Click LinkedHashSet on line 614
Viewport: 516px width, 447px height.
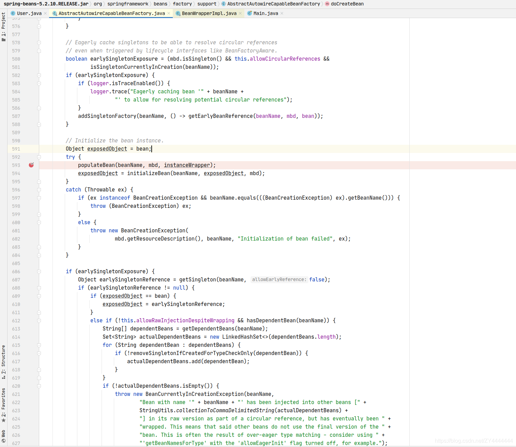click(x=242, y=337)
